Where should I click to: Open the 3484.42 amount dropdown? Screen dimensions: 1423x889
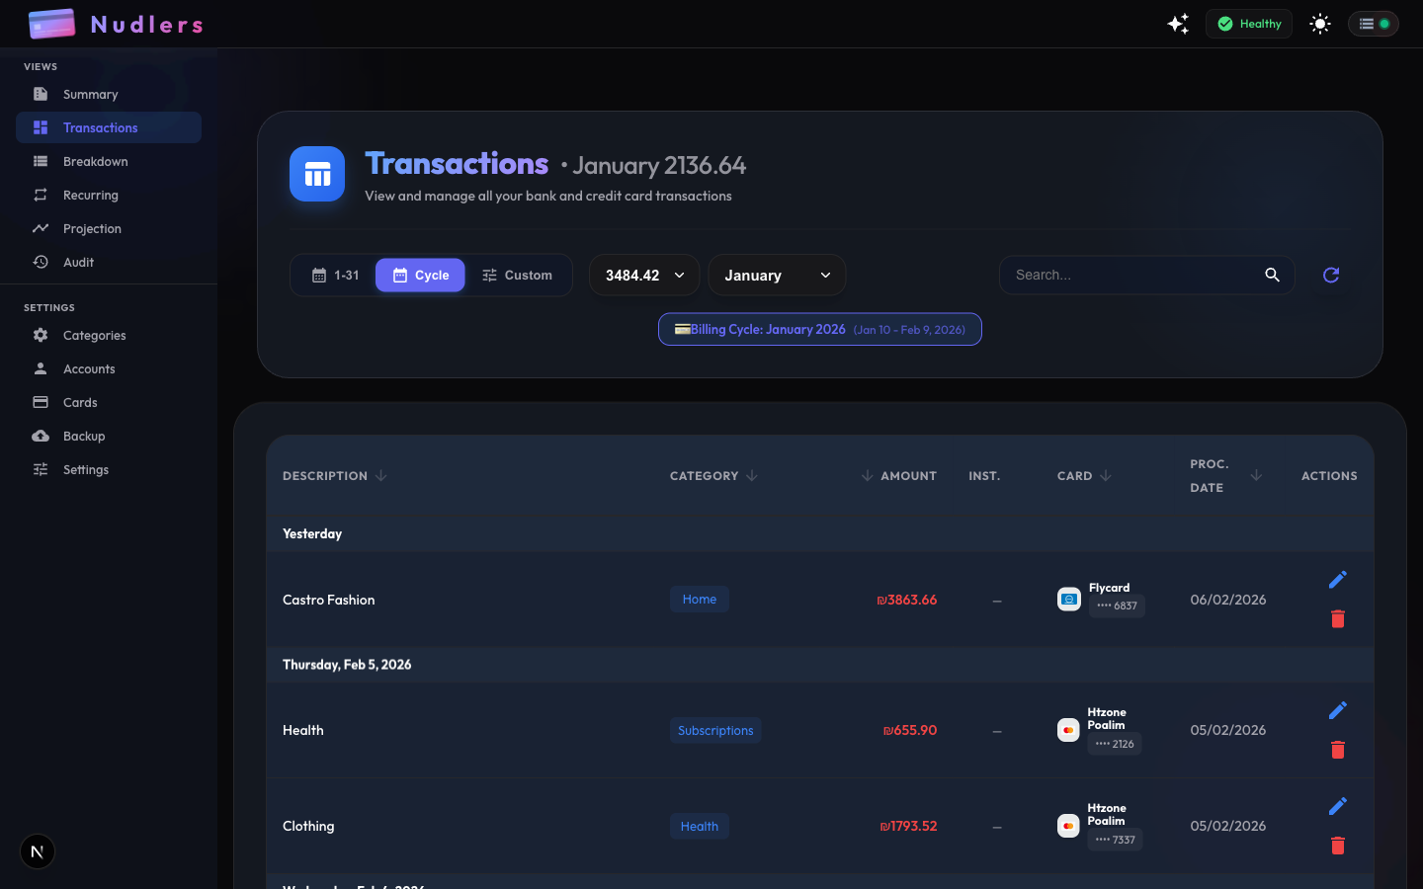(643, 275)
